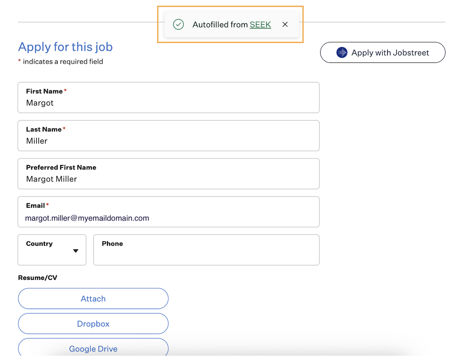Click the green checkmark icon in the toast

click(178, 25)
